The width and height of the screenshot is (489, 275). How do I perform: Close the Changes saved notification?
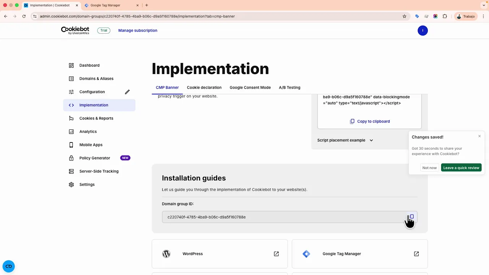click(x=479, y=136)
